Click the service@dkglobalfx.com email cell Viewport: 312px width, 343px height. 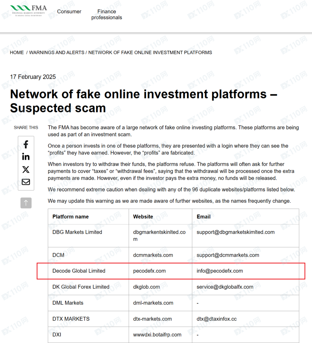tap(246, 287)
